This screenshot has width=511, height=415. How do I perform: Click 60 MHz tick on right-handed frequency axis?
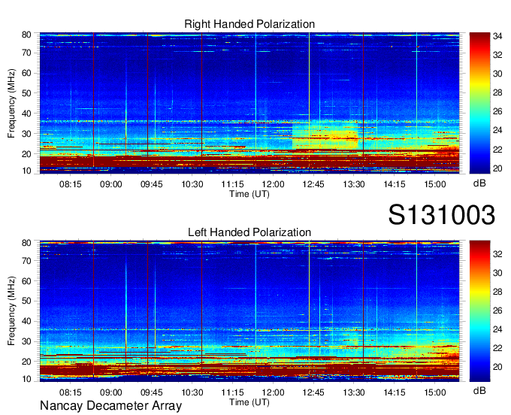coord(26,73)
